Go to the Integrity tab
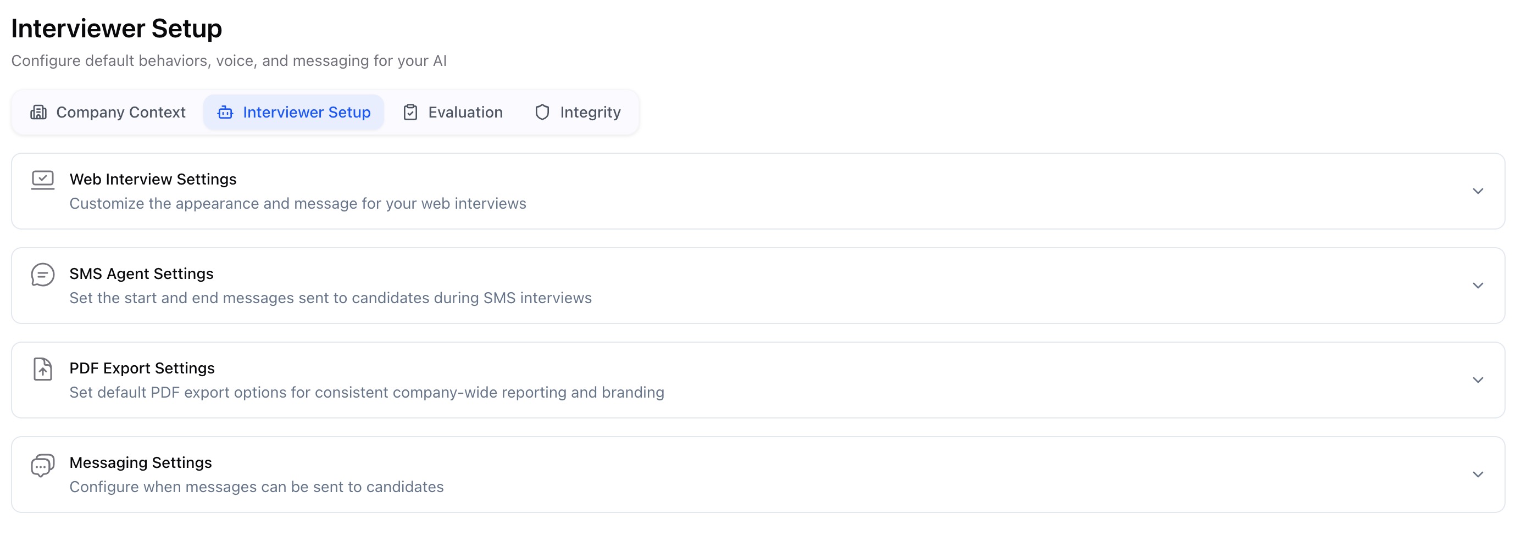This screenshot has height=536, width=1521. (590, 112)
